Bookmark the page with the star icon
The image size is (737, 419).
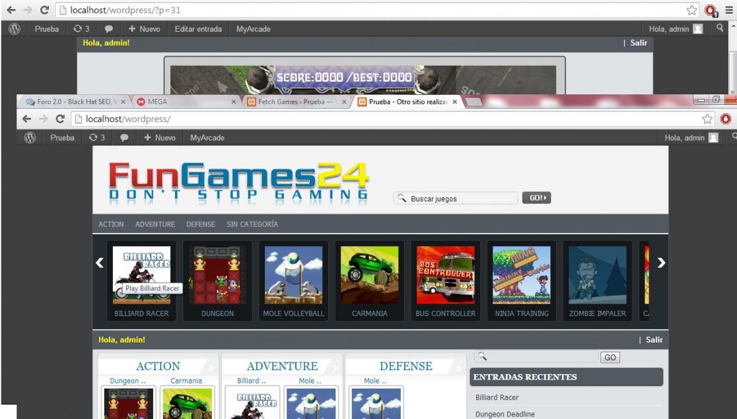pos(709,119)
